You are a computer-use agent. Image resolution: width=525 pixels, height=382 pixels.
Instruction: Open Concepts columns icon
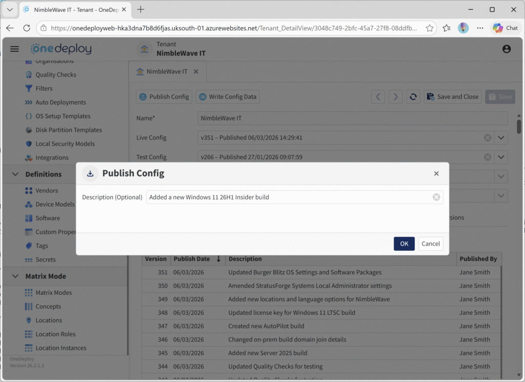point(29,306)
